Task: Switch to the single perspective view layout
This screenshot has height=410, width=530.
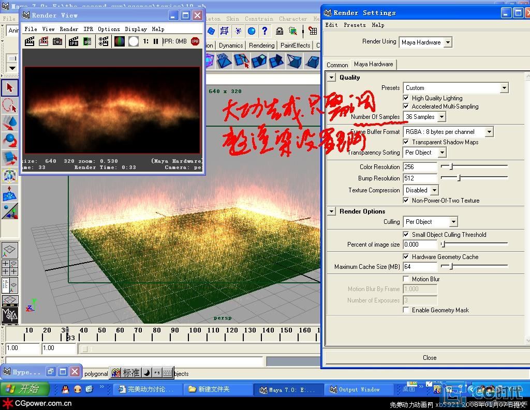Action: 10,250
